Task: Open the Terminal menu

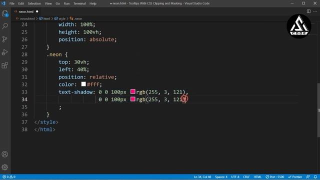Action: [x=79, y=3]
